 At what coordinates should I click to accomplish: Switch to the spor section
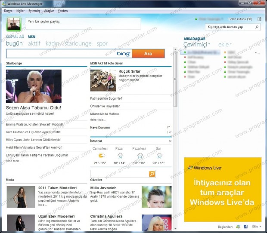coord(102,44)
